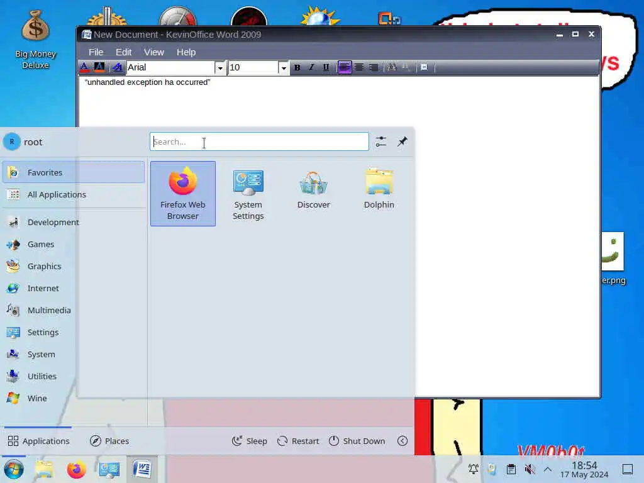
Task: Open the Graphics category
Action: (x=74, y=266)
